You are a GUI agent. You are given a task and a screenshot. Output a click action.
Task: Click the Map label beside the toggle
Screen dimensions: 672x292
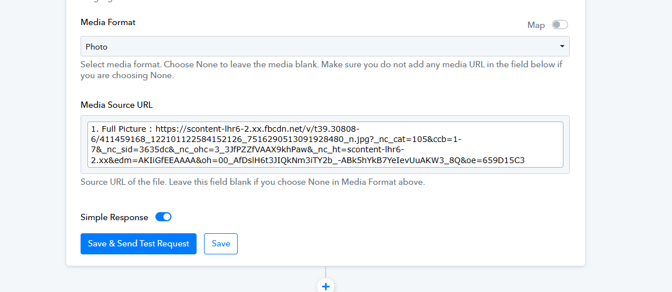536,25
